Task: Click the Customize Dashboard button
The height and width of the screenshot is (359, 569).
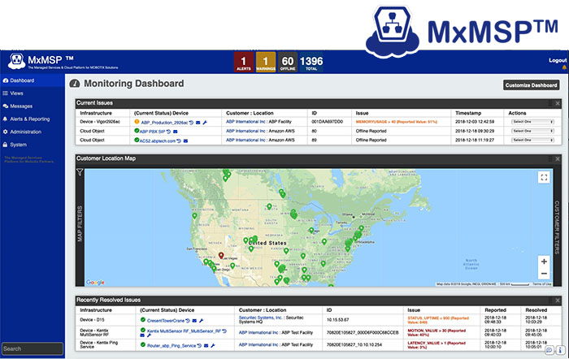Action: pos(532,85)
